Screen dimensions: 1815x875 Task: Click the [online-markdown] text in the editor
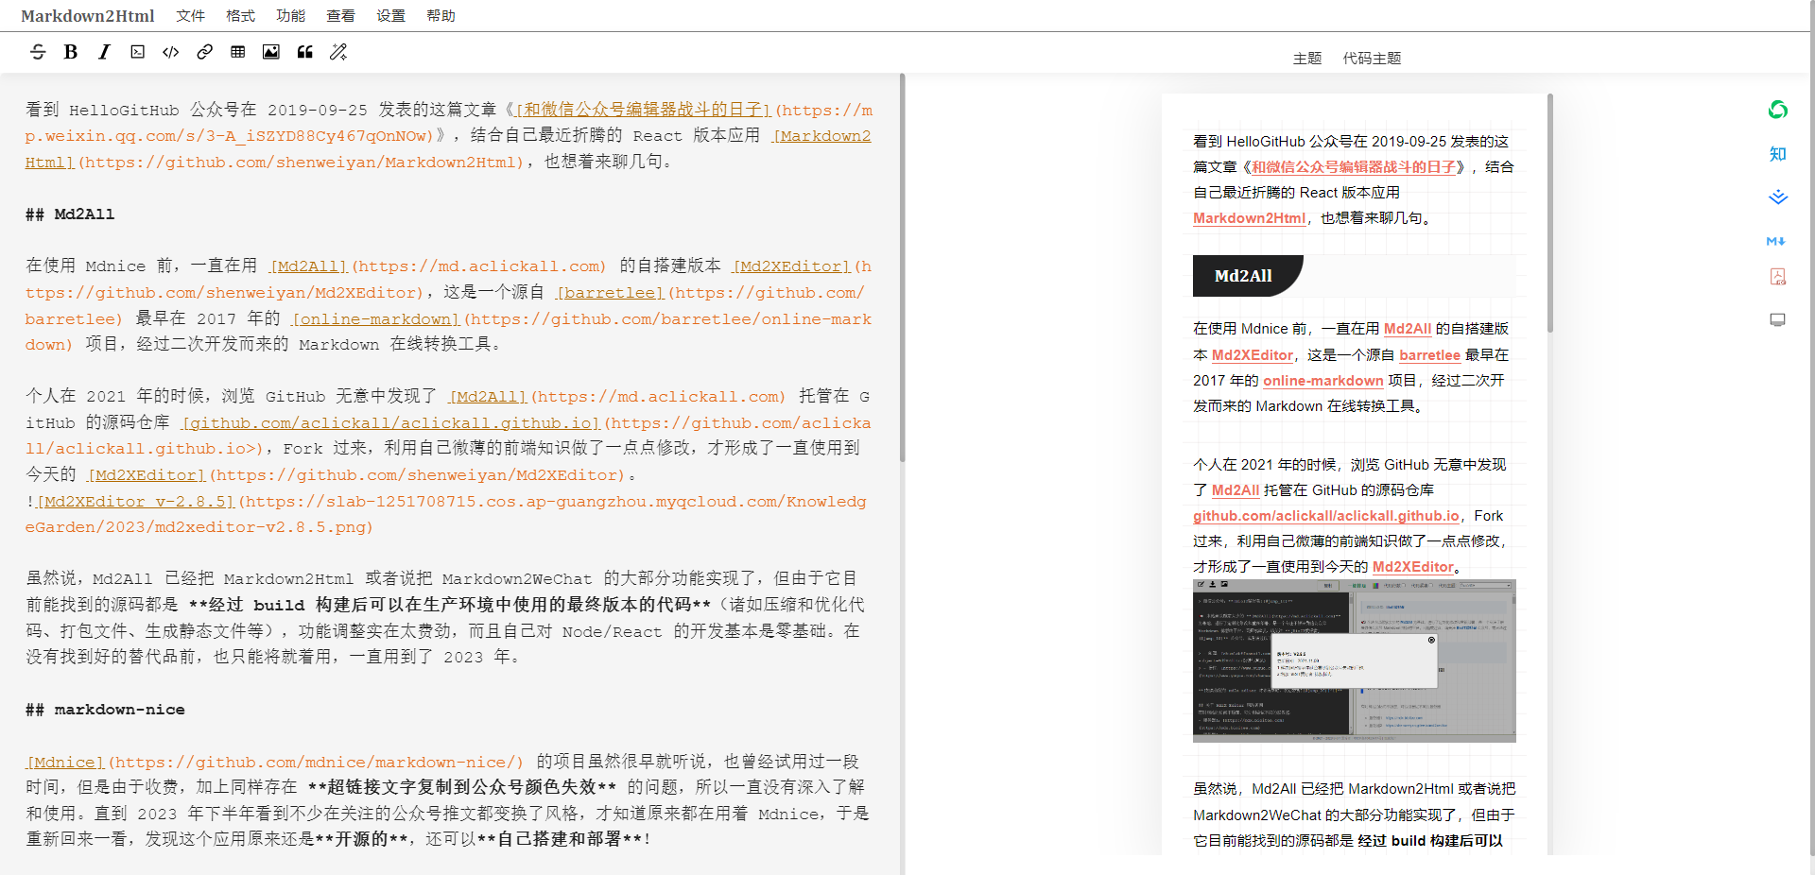click(376, 319)
